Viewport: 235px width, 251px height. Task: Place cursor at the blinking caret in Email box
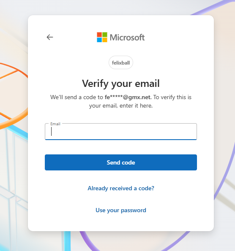click(51, 132)
